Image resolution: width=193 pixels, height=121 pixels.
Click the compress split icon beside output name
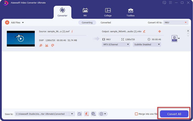[x=160, y=31]
